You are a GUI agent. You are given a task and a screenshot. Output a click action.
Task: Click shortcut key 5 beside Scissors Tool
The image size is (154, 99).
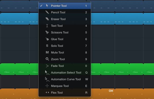(86, 32)
